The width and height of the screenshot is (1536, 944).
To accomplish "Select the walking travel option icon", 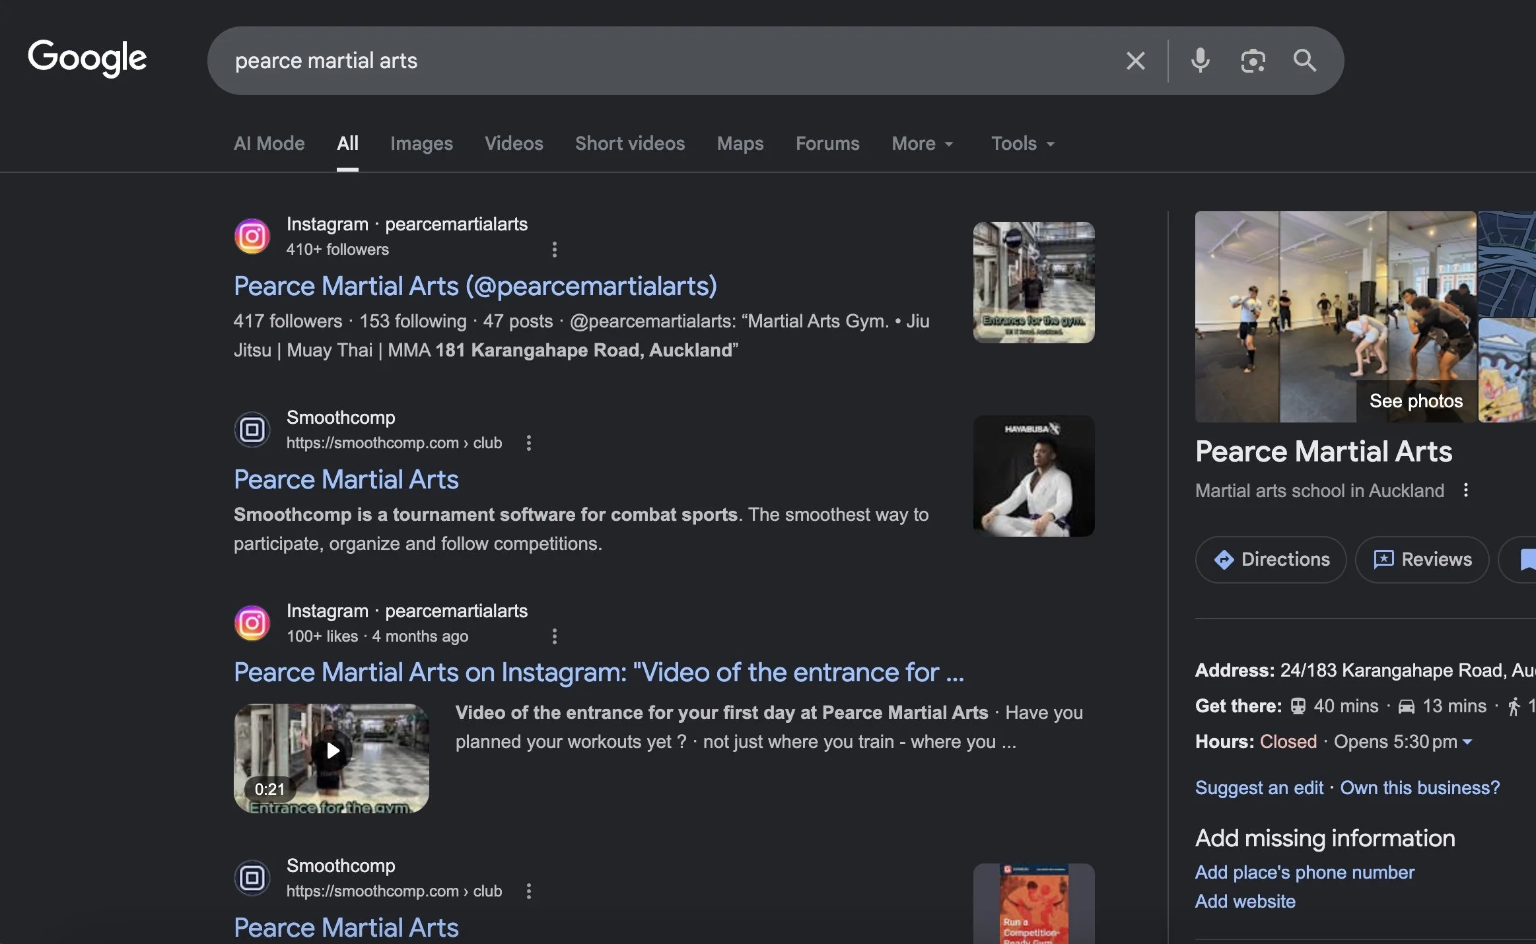I will [1514, 706].
